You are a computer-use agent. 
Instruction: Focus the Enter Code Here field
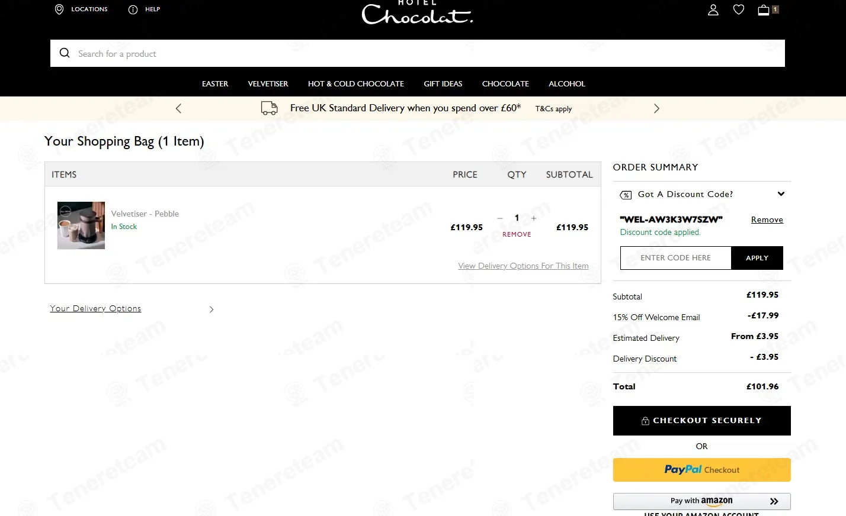[x=675, y=258]
